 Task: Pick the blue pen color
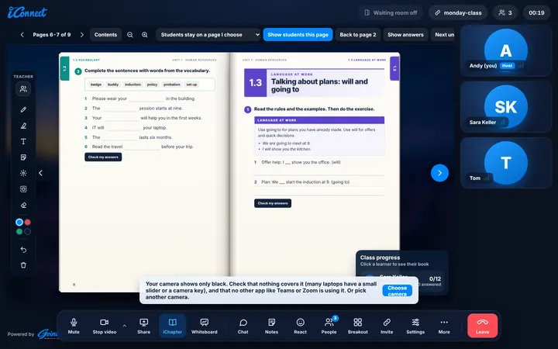(19, 223)
